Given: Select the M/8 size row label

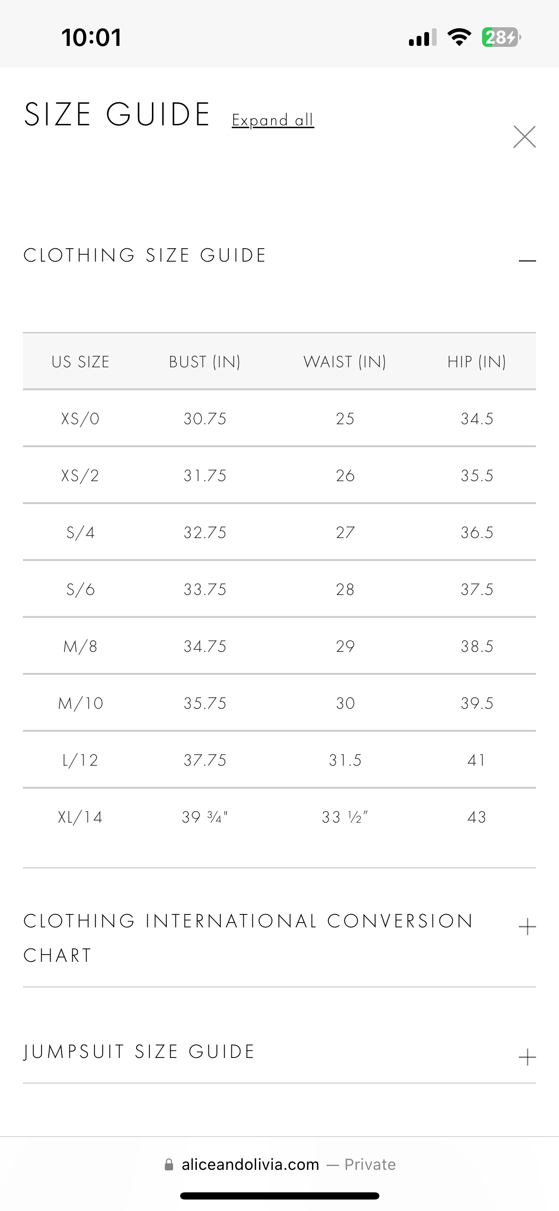Looking at the screenshot, I should pos(80,647).
